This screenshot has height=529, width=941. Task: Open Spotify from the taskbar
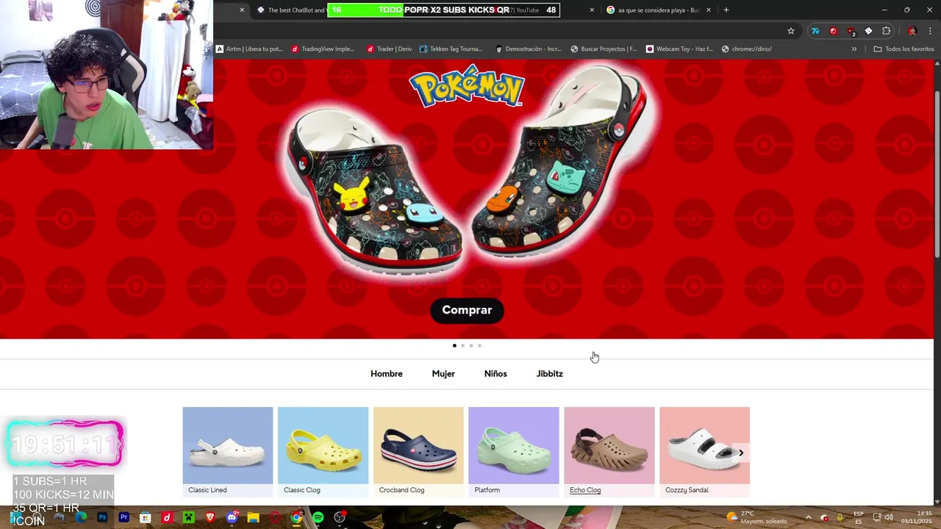click(318, 517)
